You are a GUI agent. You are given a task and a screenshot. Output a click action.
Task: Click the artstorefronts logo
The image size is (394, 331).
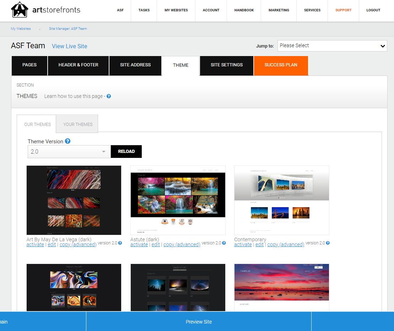45,10
